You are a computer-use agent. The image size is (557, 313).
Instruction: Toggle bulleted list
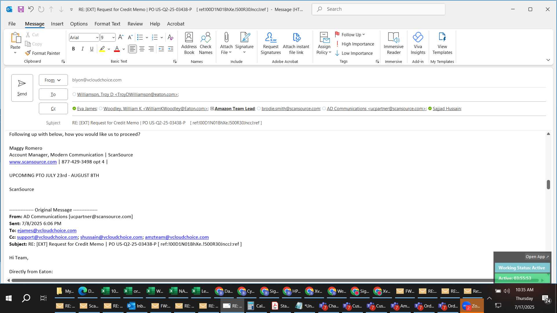point(140,37)
